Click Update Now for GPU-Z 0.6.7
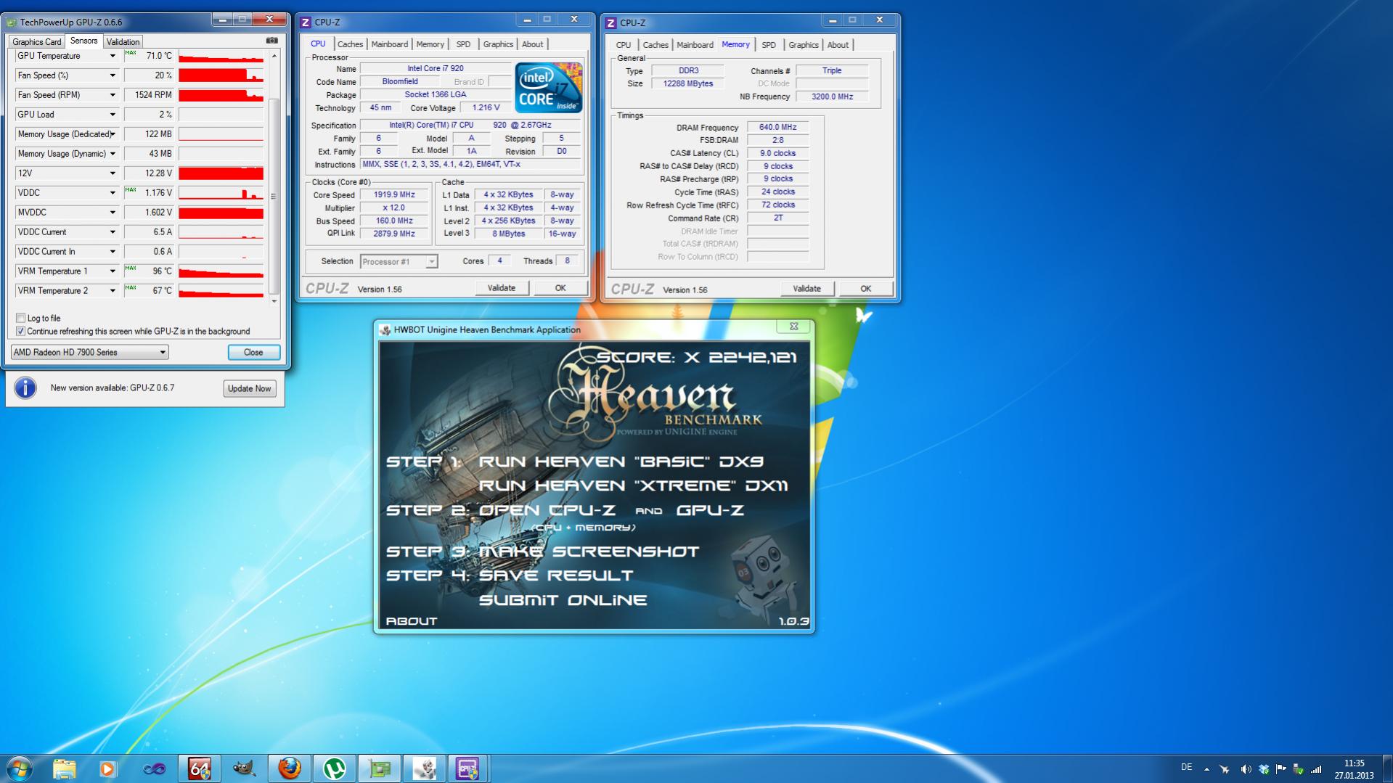This screenshot has height=783, width=1393. point(249,388)
